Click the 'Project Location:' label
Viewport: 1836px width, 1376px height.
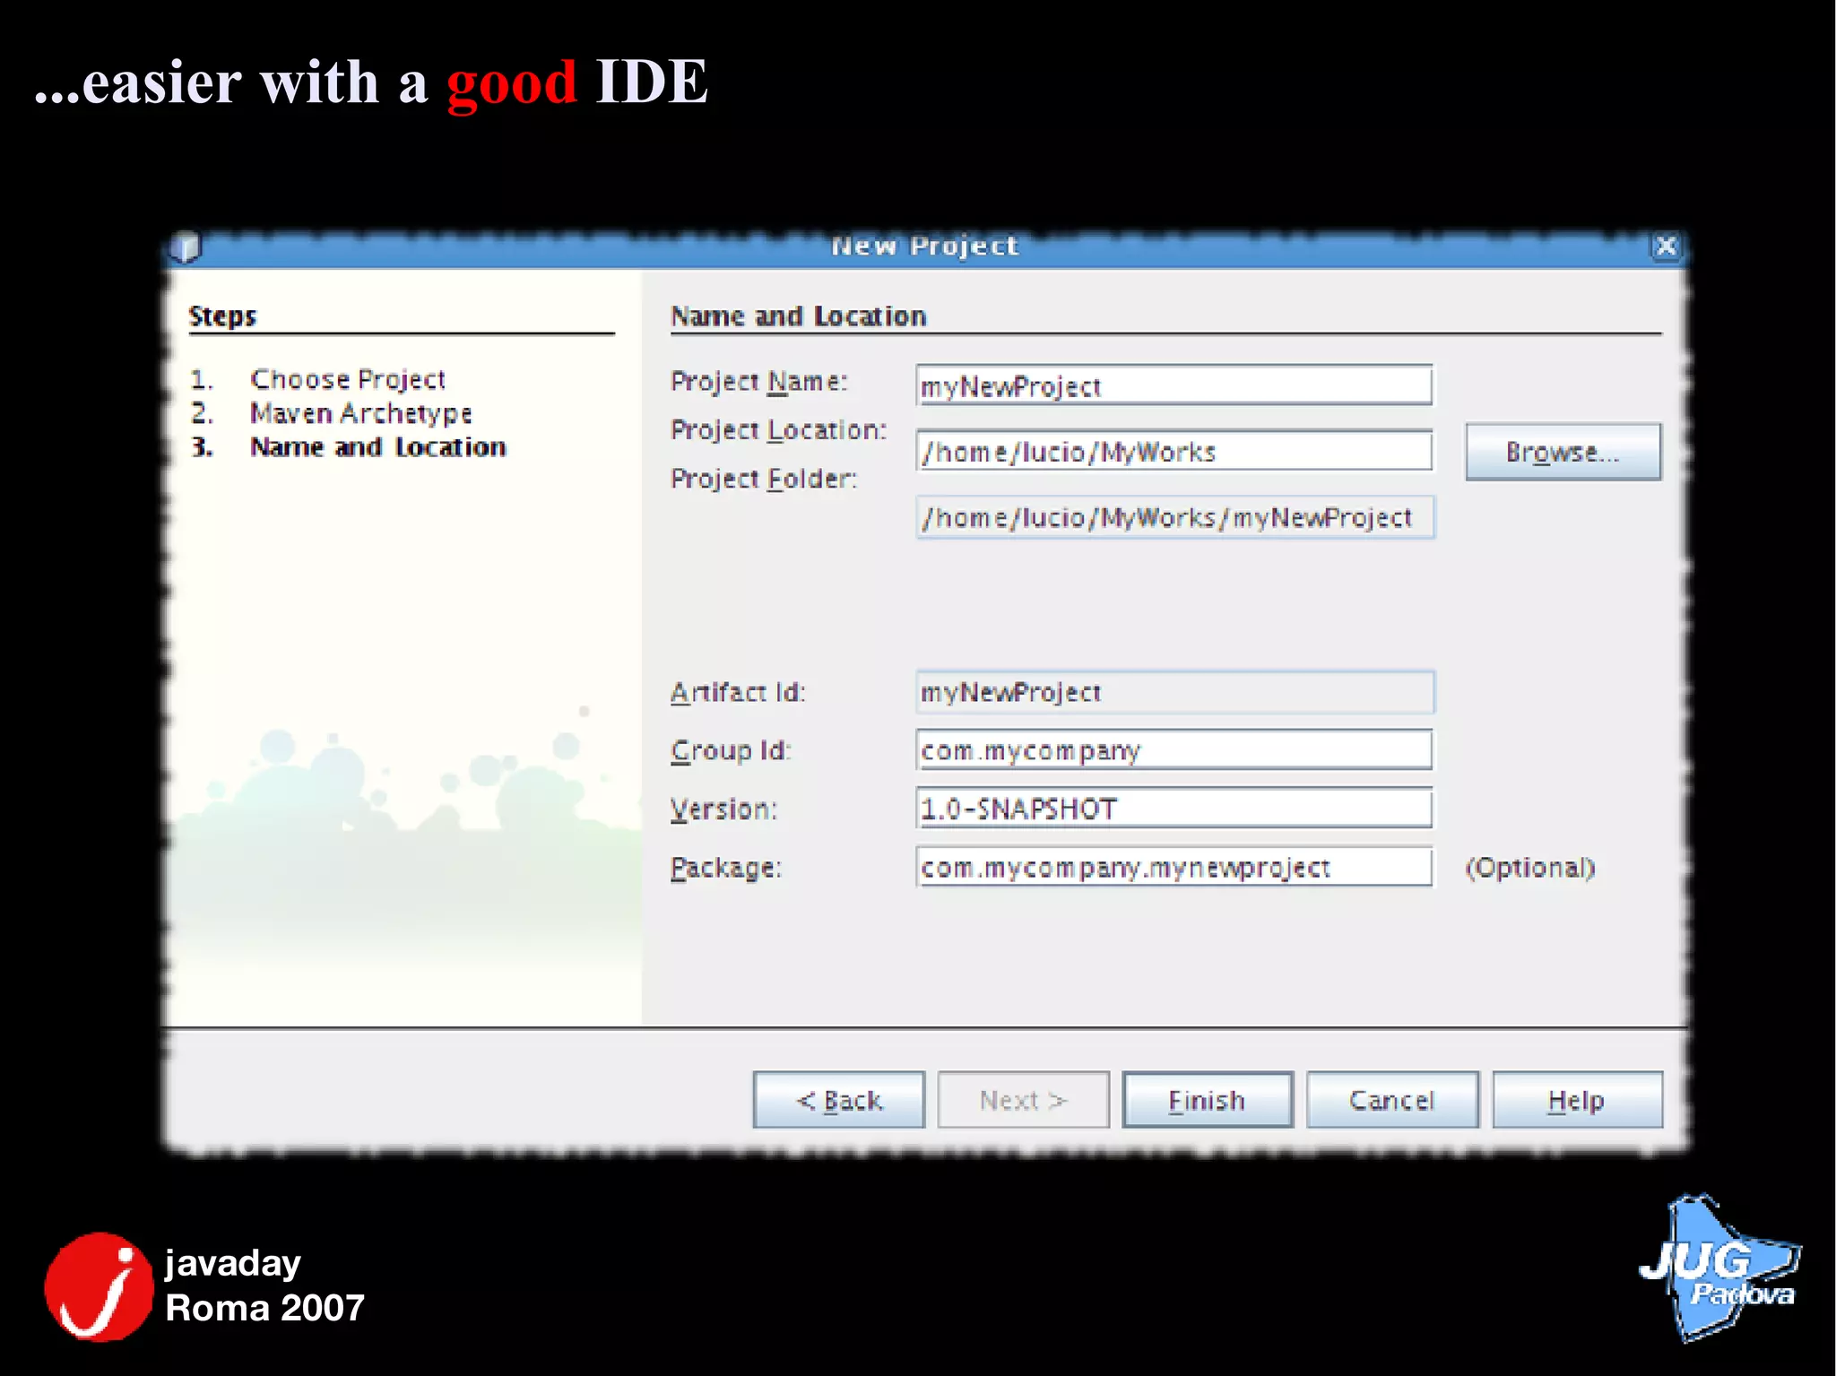[x=779, y=430]
